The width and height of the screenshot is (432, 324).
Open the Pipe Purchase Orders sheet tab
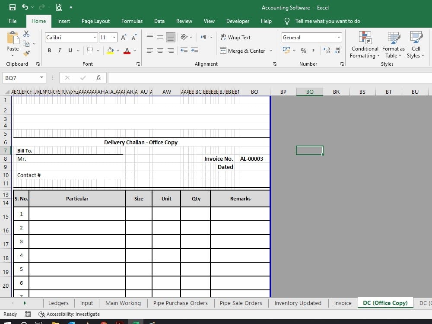(180, 303)
